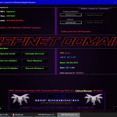
Task: Click the Belépés Windows-al button
Action: 94,23
